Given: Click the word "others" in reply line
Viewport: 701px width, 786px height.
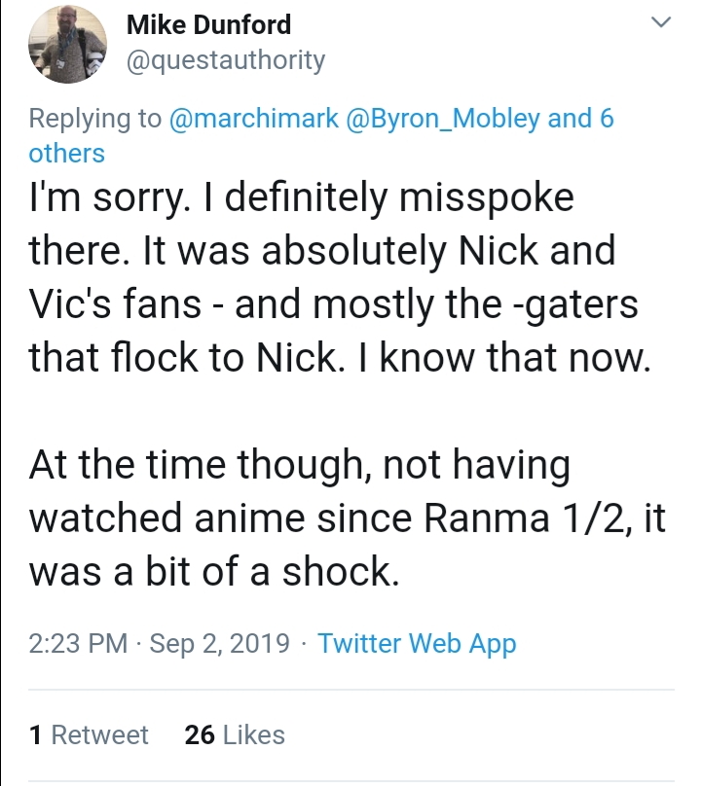Looking at the screenshot, I should tap(67, 154).
